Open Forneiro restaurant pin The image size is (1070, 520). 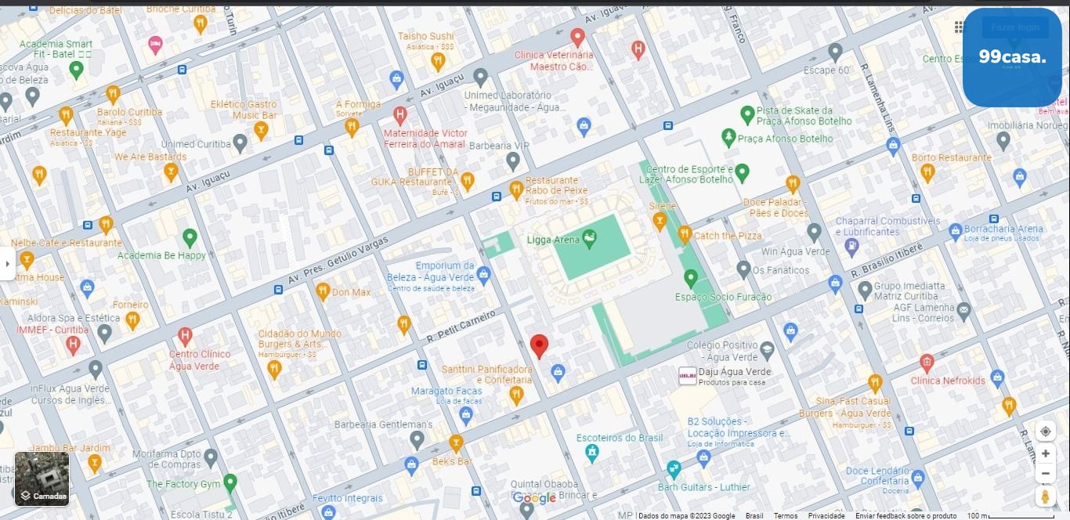[x=132, y=320]
